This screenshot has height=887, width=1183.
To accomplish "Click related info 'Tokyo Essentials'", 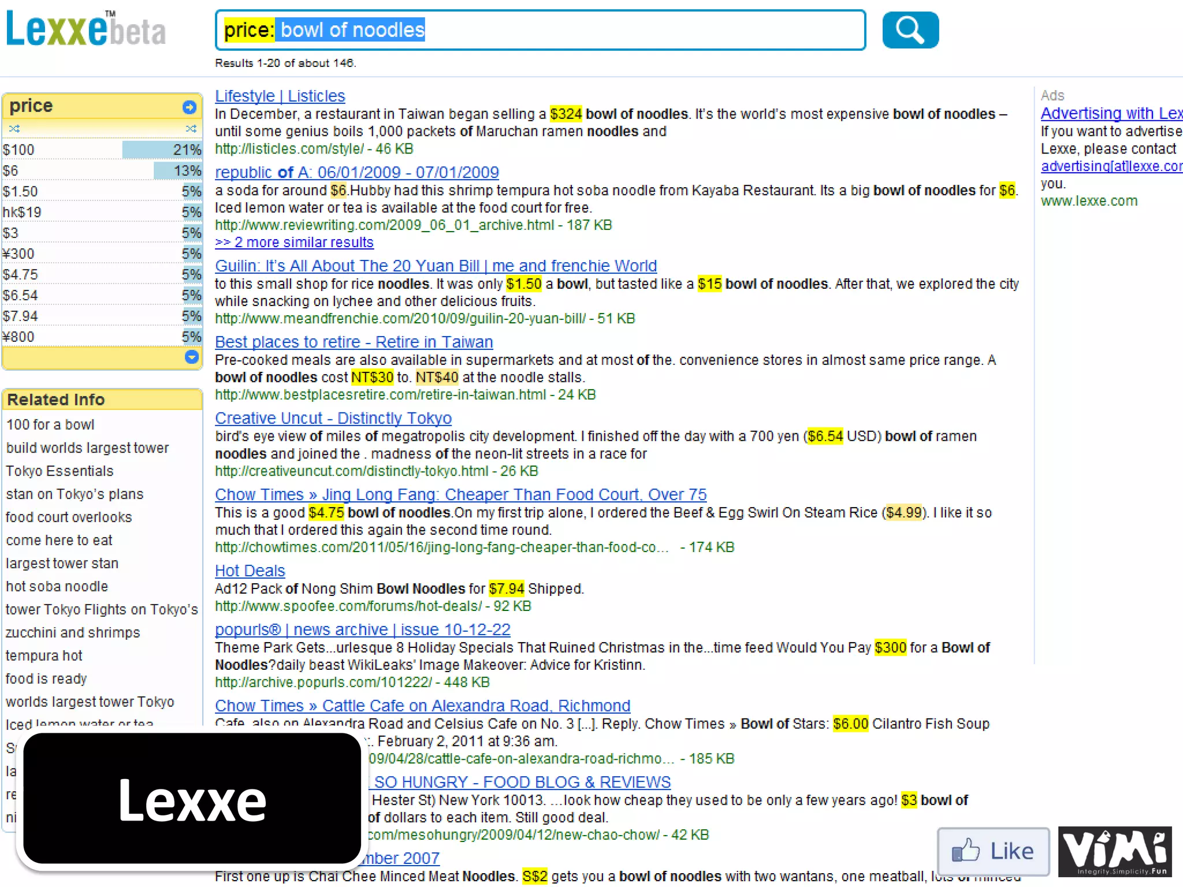I will click(59, 471).
